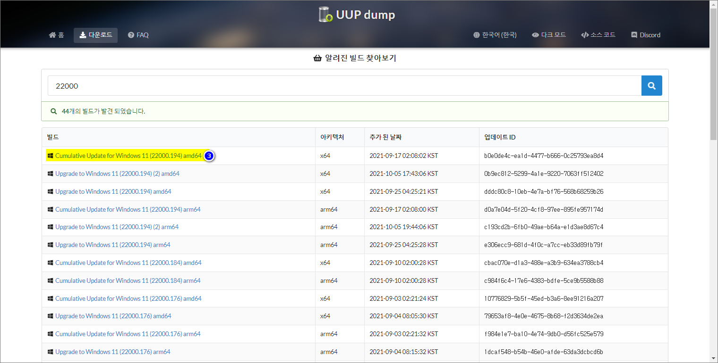718x363 pixels.
Task: Click Windows icon beside Cumulative Update (22000.184) amd64
Action: click(50, 263)
